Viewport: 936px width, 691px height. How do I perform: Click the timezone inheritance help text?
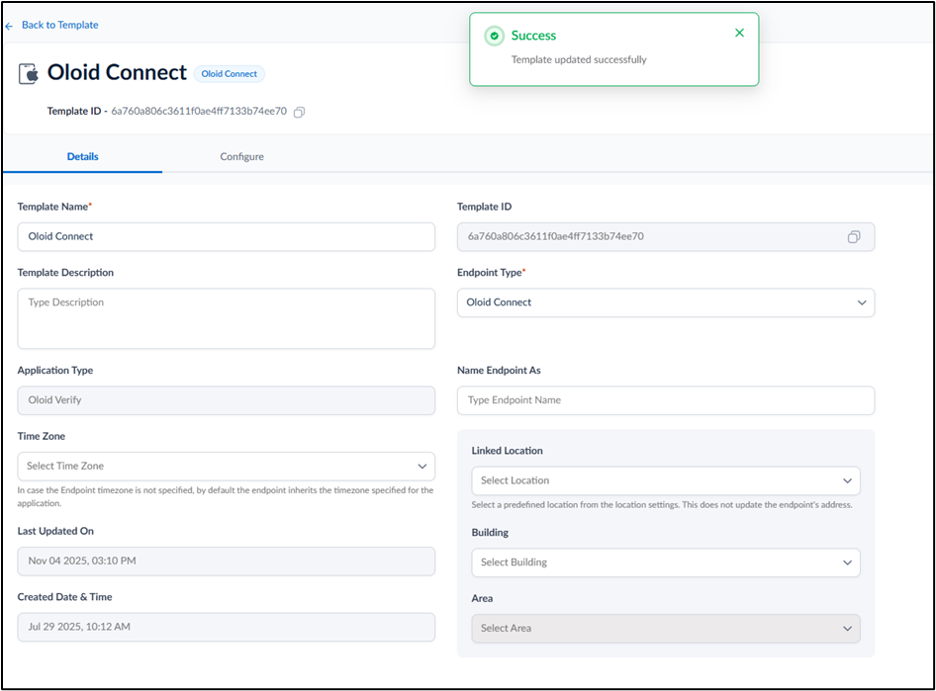226,496
